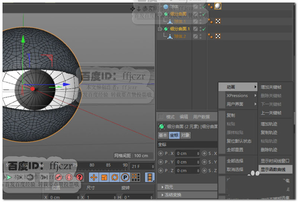Select 显示函数曲线 in the submenu
Viewport: 298px width, 202px height.
(x=273, y=169)
